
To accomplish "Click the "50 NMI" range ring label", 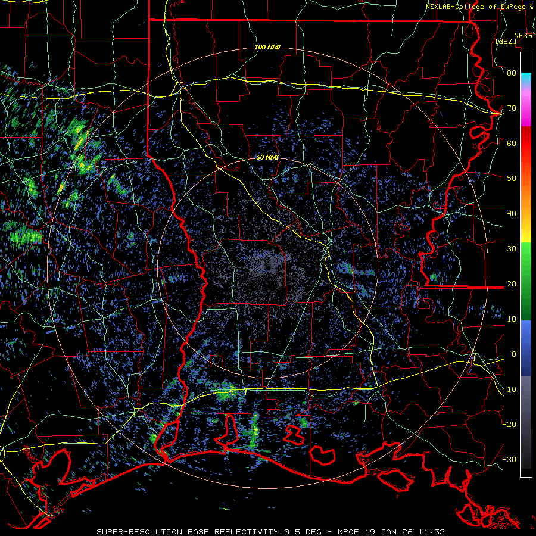I will [x=267, y=158].
